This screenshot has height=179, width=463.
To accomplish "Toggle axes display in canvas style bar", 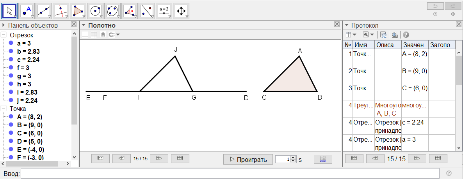I will 85,35.
